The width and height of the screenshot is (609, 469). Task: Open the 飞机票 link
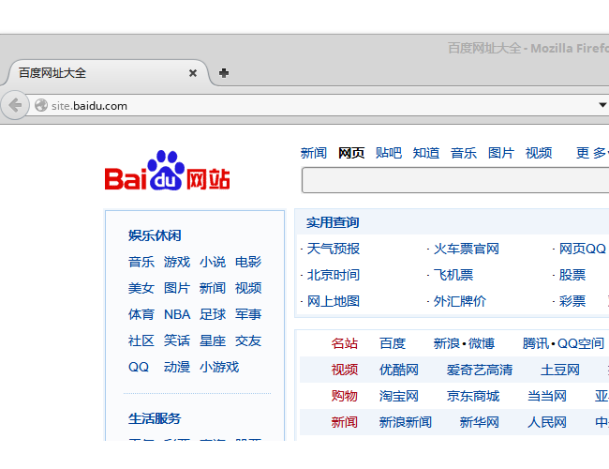453,275
